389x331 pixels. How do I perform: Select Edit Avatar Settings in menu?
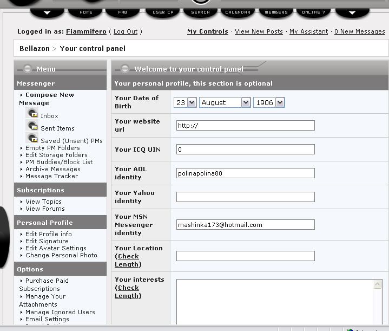[x=56, y=248]
